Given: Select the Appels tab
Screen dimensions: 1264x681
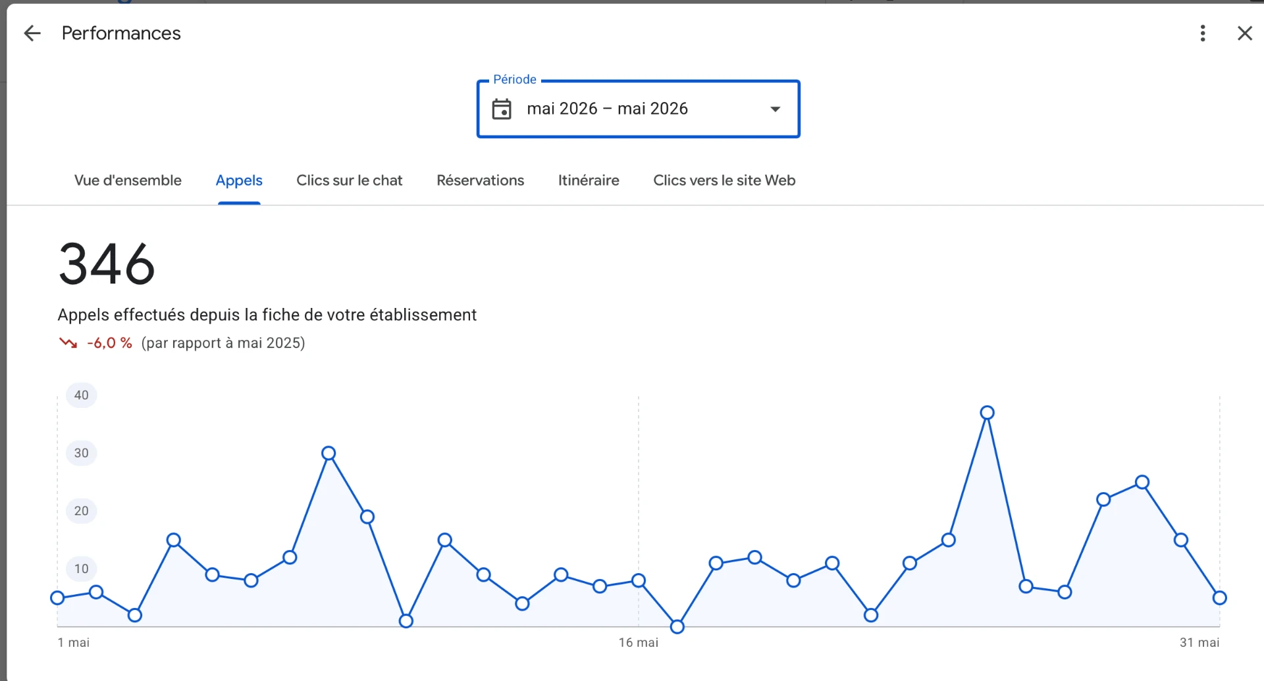Looking at the screenshot, I should 239,180.
